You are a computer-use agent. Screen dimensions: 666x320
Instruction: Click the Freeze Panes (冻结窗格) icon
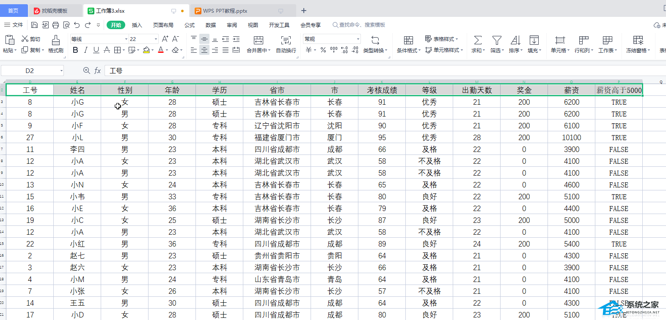pos(638,41)
